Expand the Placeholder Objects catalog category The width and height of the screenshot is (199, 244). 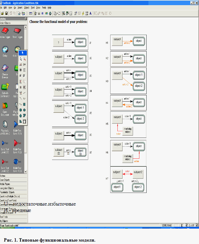tap(13, 192)
